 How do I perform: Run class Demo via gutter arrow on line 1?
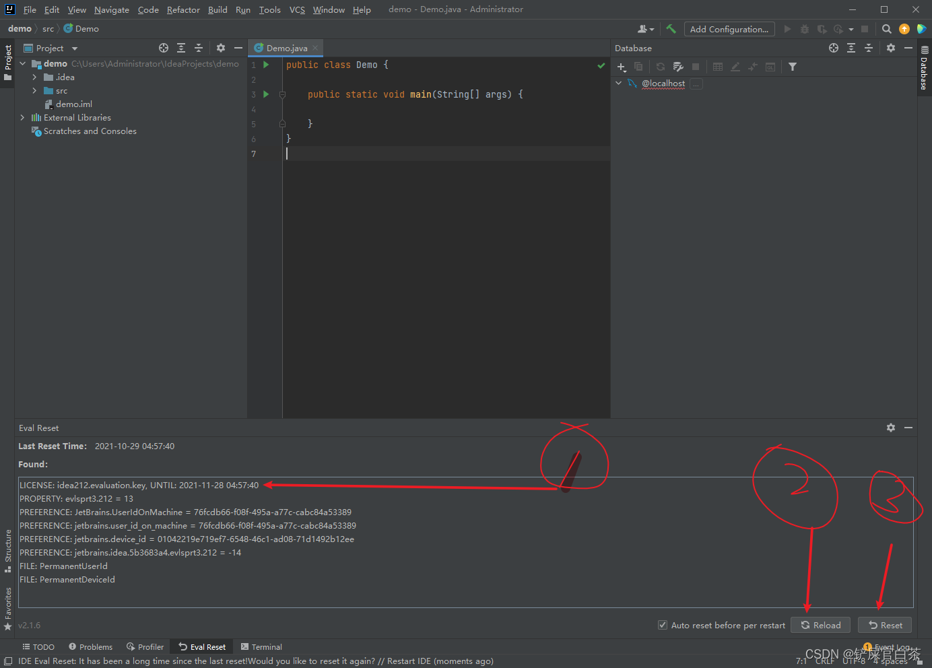coord(266,65)
